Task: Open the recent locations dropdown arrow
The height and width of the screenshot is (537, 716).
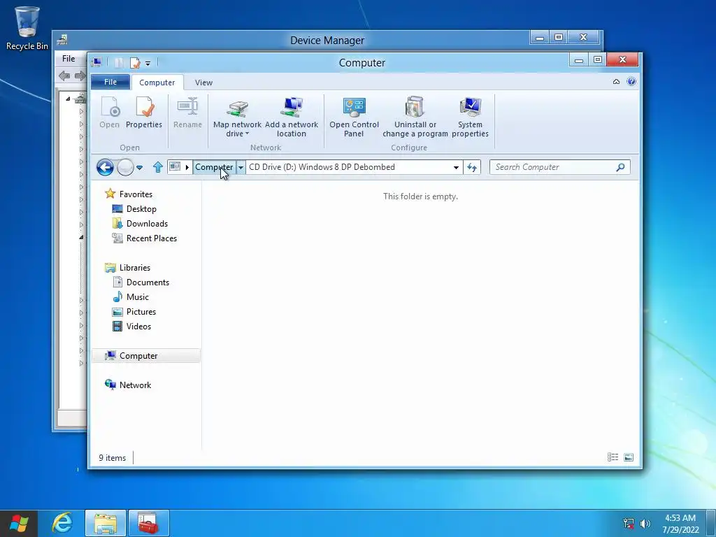Action: (140, 168)
